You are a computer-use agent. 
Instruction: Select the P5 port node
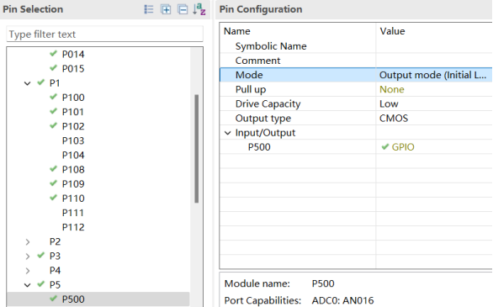[55, 285]
